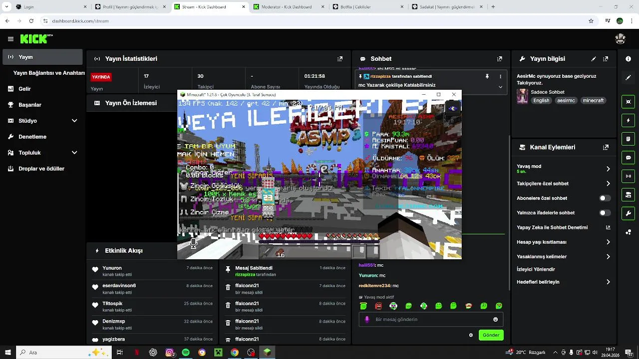
Task: Send the message with Gönder
Action: tap(491, 335)
